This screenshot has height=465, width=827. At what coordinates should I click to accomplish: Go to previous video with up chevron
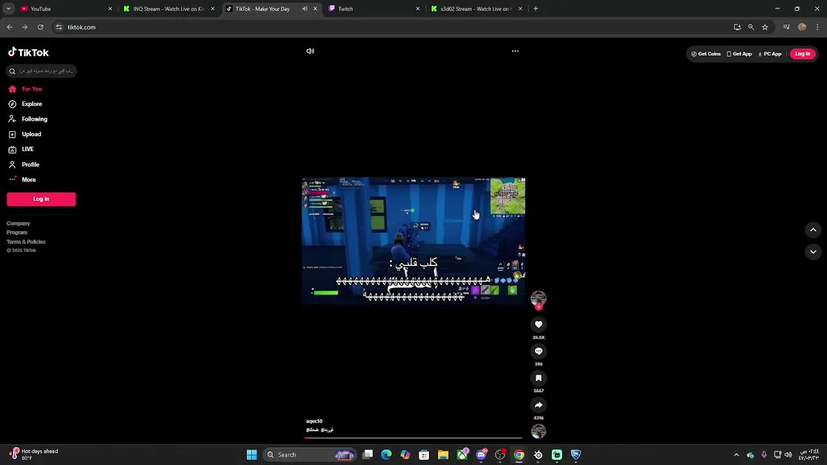tap(813, 230)
